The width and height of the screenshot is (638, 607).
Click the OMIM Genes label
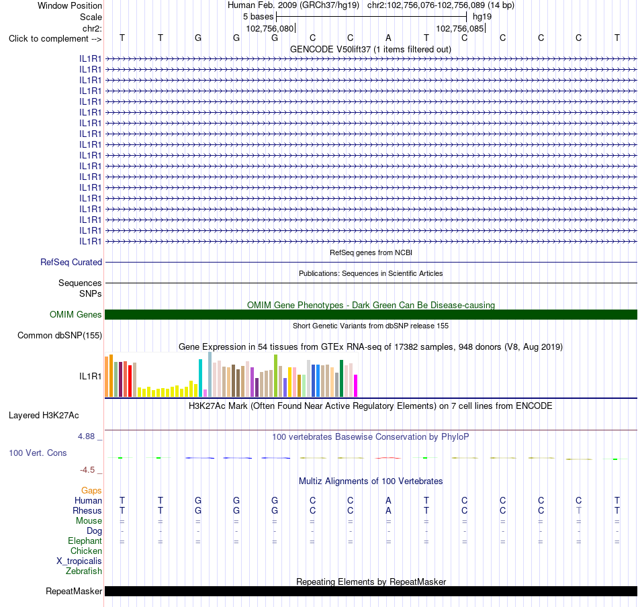click(x=76, y=314)
